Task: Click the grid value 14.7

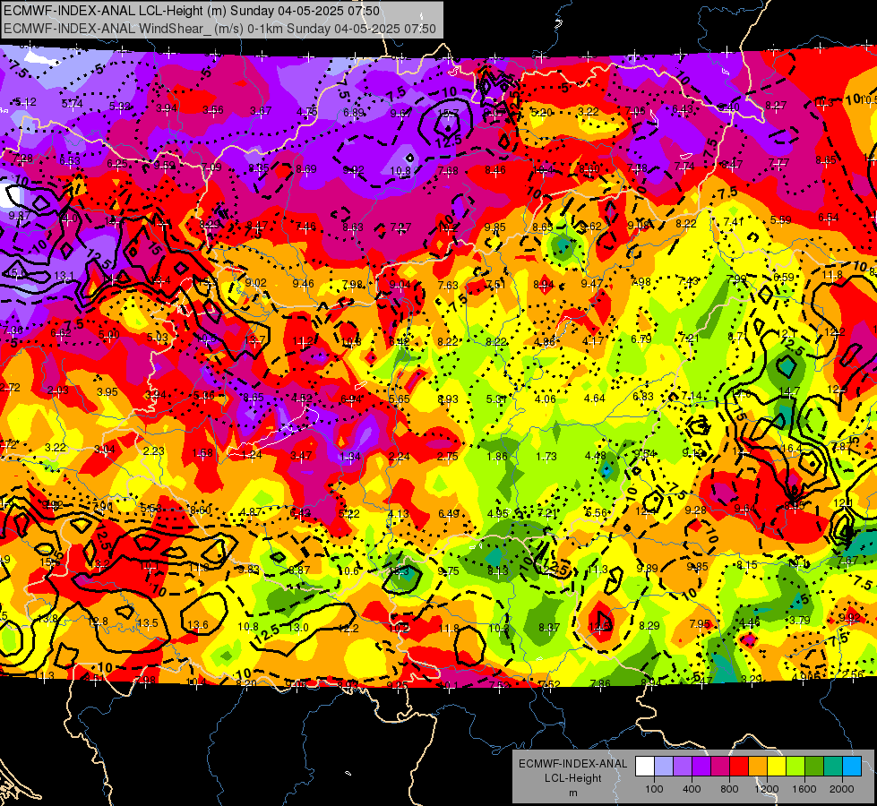Action: 789,391
